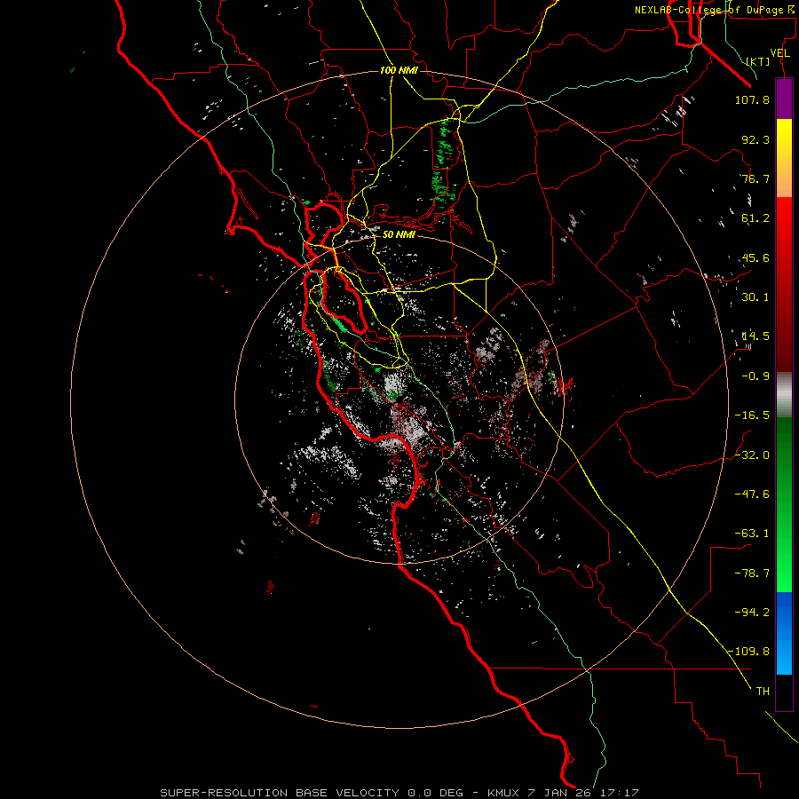This screenshot has height=799, width=799.
Task: Pick the yellow-orange segment of the color bar
Action: (x=784, y=158)
